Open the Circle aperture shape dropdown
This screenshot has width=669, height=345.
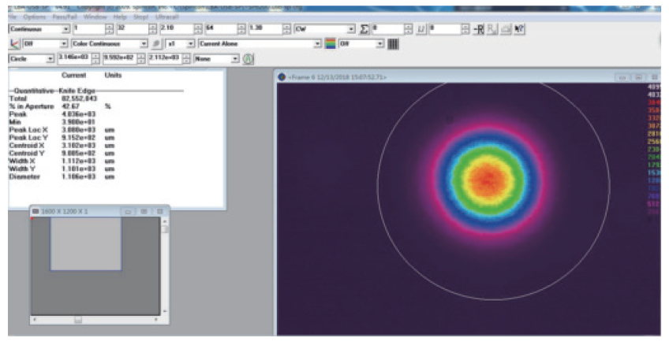click(x=50, y=59)
